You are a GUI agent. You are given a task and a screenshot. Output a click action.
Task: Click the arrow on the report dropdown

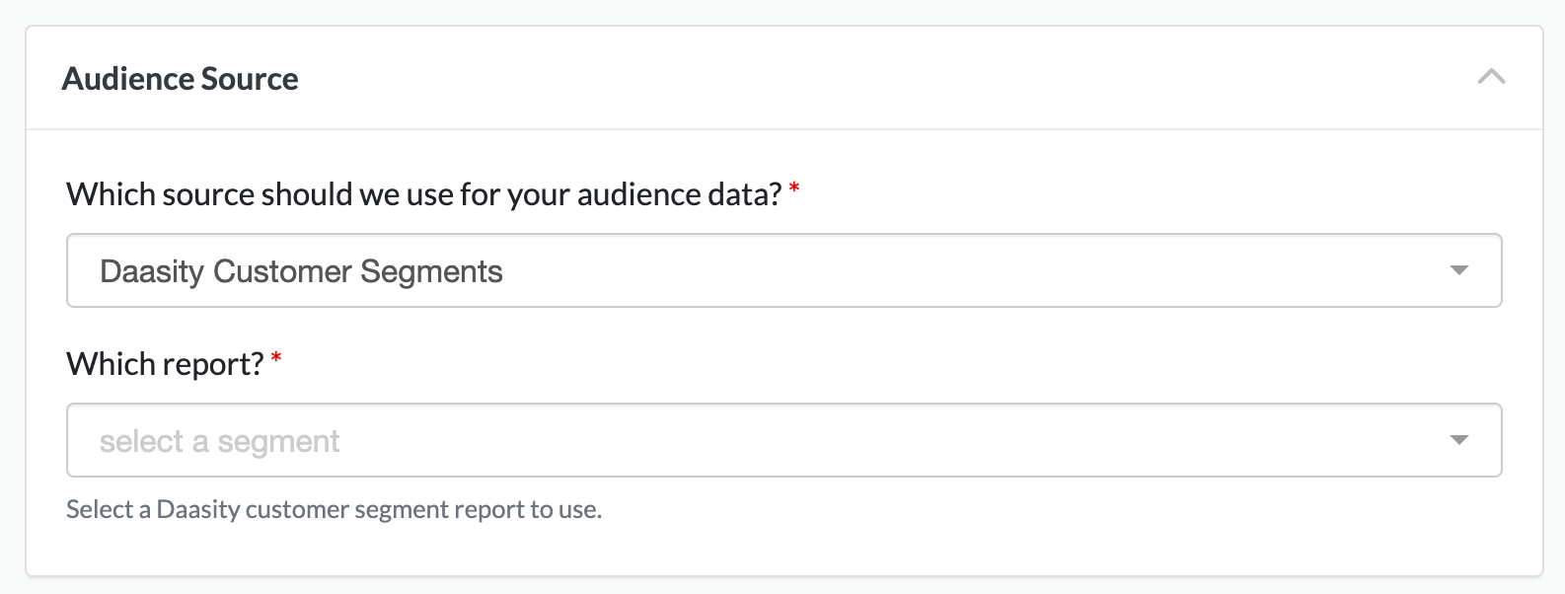[1459, 440]
